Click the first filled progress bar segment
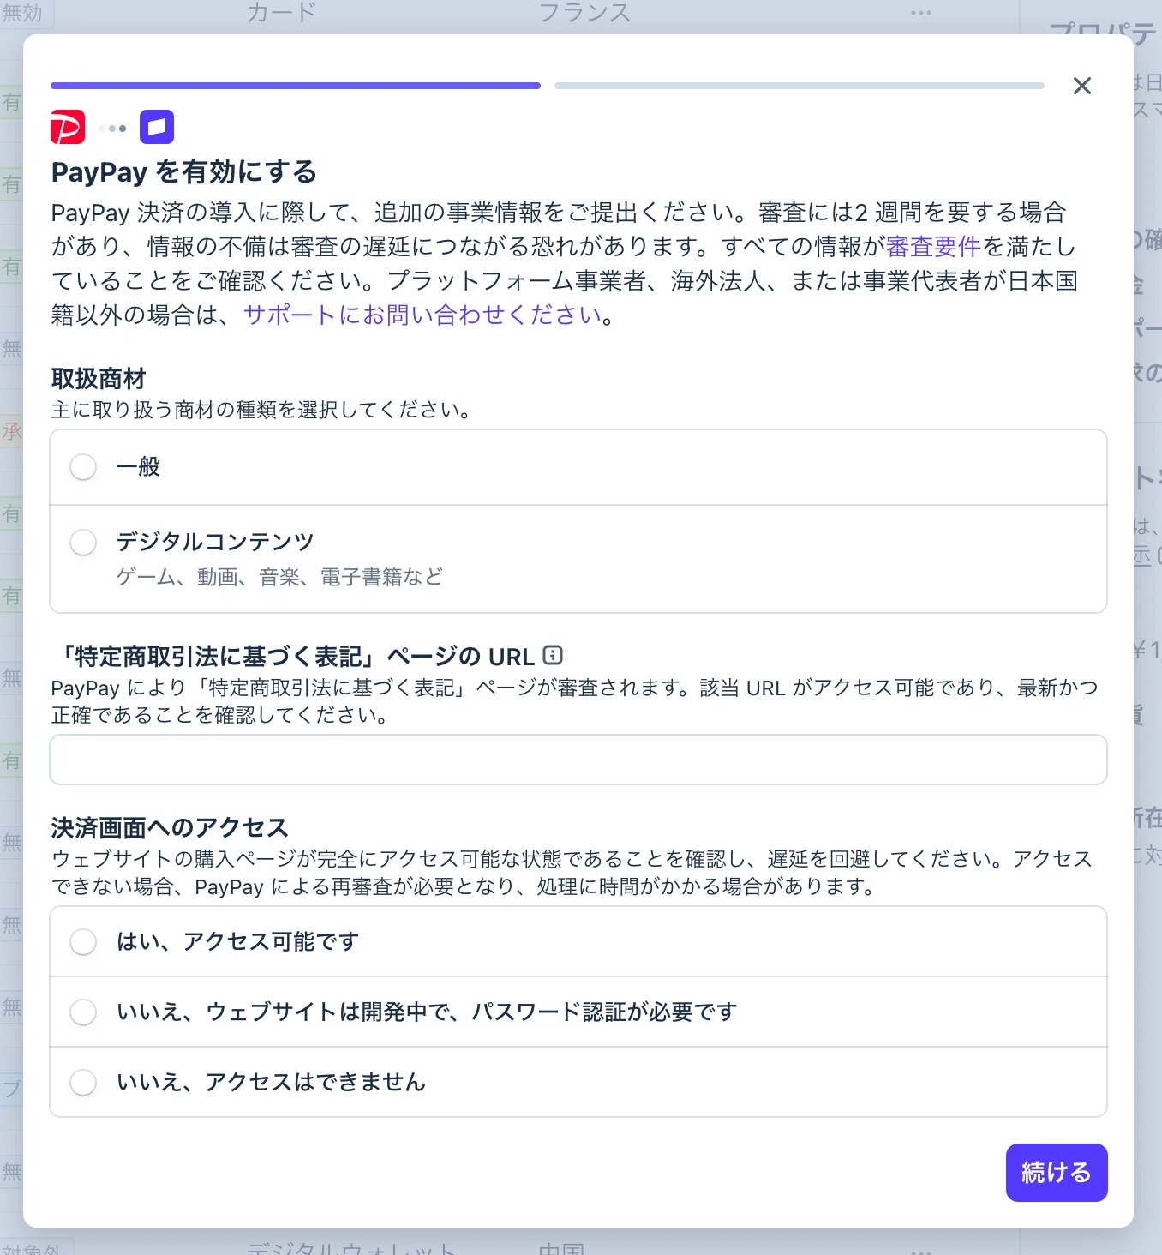1162x1255 pixels. coord(296,86)
